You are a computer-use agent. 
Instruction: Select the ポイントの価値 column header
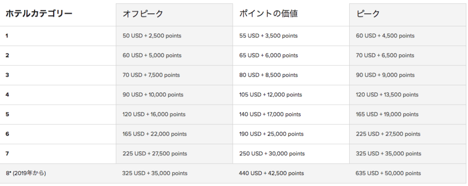268,14
